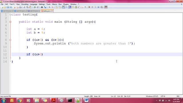Click the Copy toolbar icon
183x103 pixels.
click(x=27, y=7)
